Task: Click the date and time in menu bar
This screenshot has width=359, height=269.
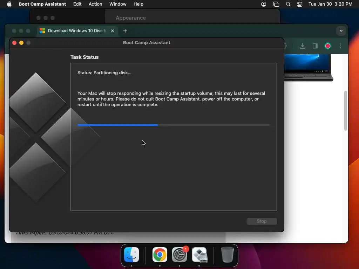Action: 330,4
